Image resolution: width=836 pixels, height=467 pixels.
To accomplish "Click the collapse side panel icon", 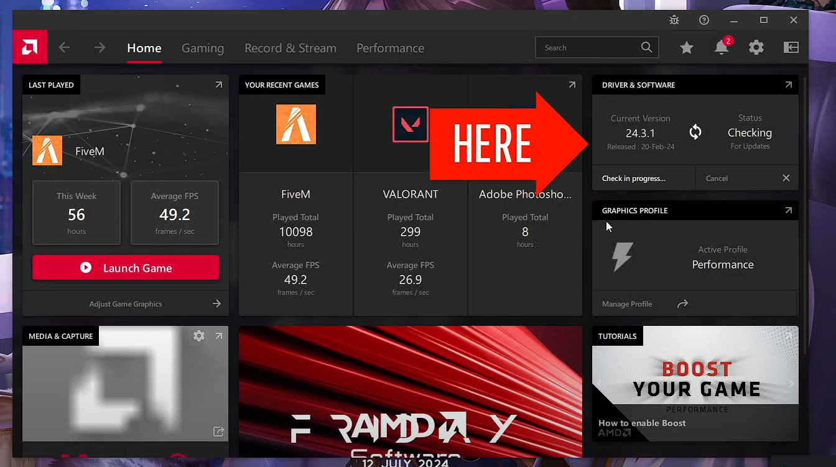I will [x=791, y=47].
